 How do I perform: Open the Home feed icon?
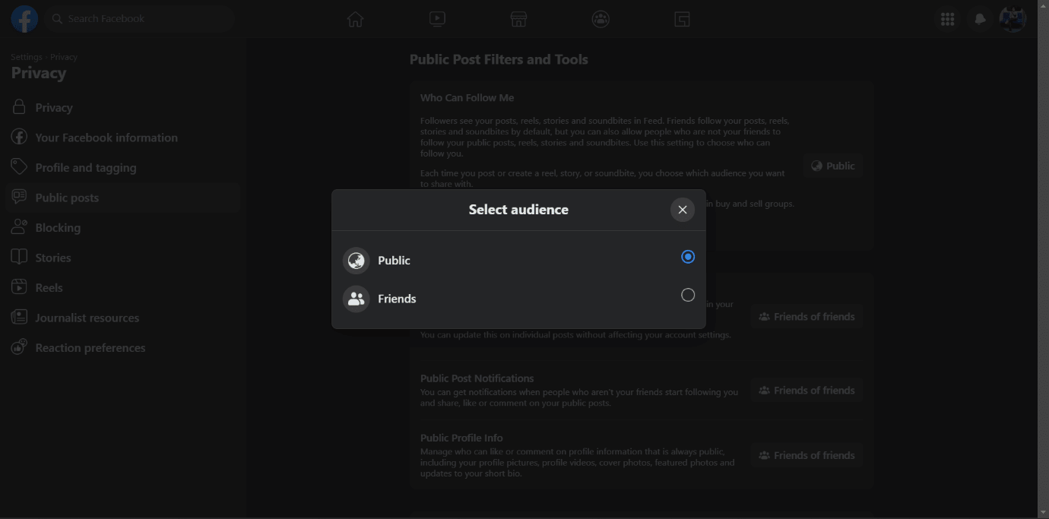[355, 20]
